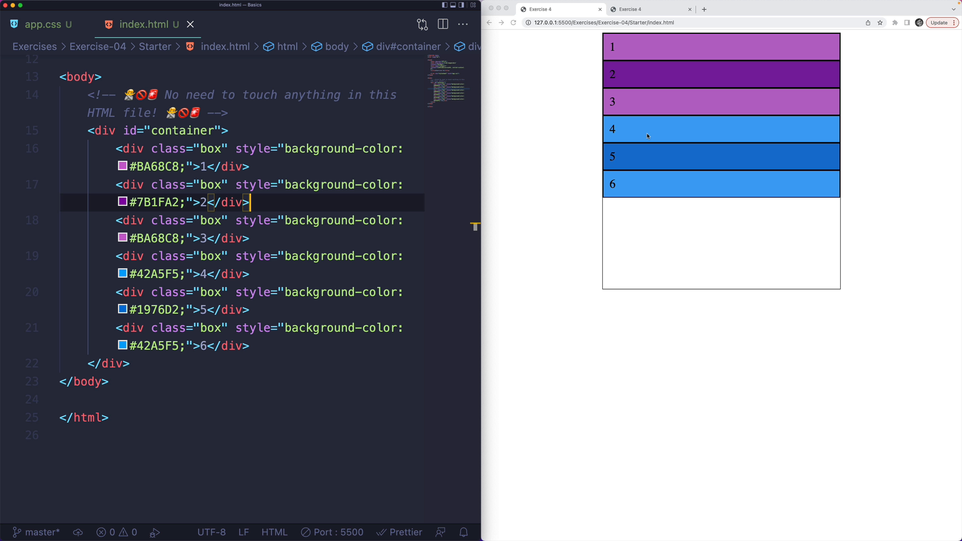Image resolution: width=962 pixels, height=541 pixels.
Task: Toggle bottom panel layout icon
Action: coord(453,5)
